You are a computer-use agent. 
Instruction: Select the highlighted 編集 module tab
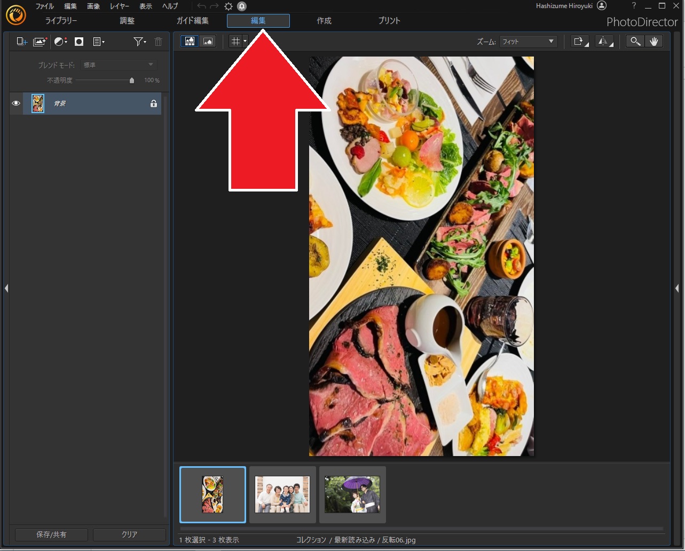pos(258,21)
